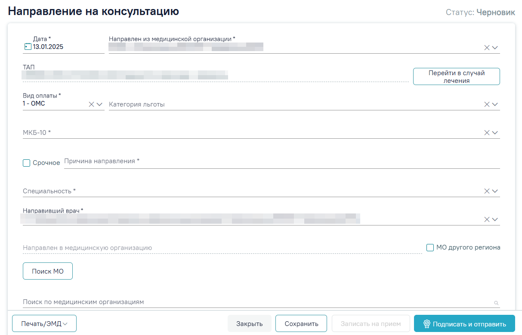Tick the Срочное checkbox
The height and width of the screenshot is (335, 522).
[27, 163]
